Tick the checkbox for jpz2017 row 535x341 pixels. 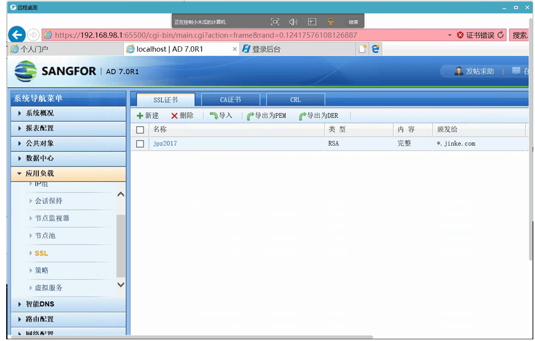pos(141,144)
